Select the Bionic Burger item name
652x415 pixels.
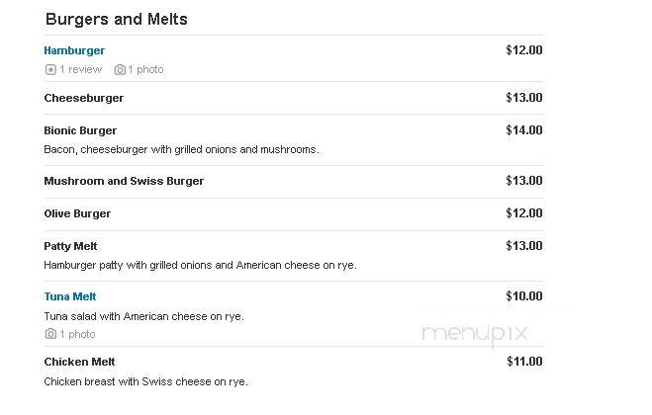[x=80, y=130]
